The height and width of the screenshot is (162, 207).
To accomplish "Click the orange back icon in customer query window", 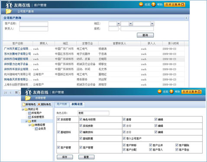I will point(141,4).
